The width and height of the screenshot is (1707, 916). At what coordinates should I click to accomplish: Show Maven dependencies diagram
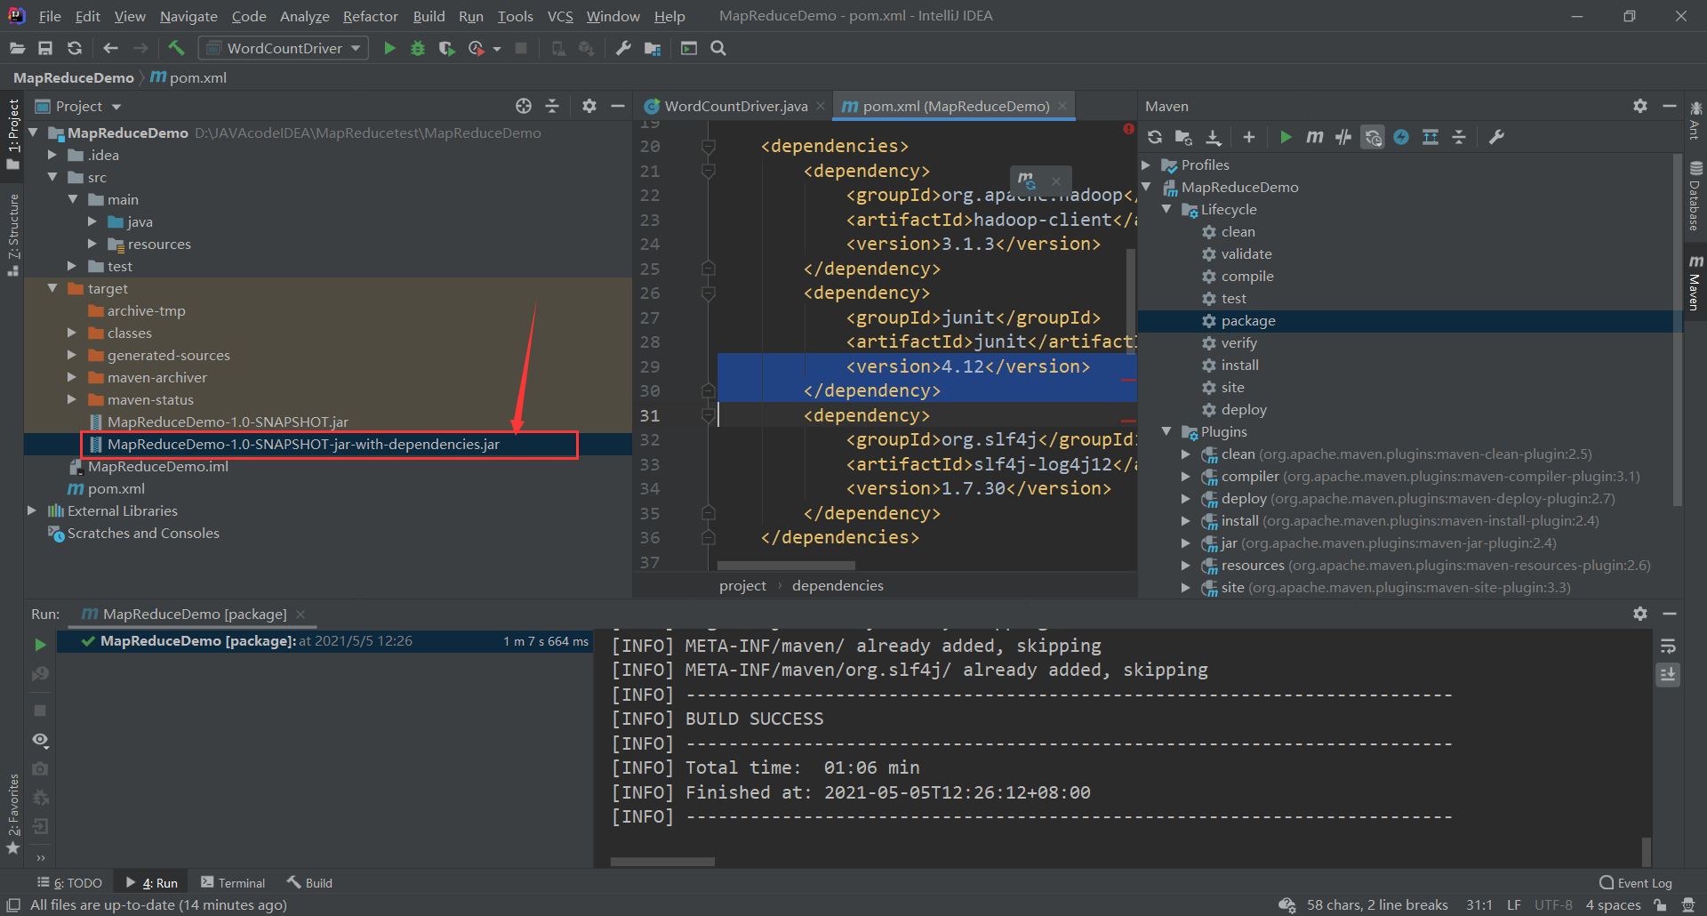tap(1431, 137)
